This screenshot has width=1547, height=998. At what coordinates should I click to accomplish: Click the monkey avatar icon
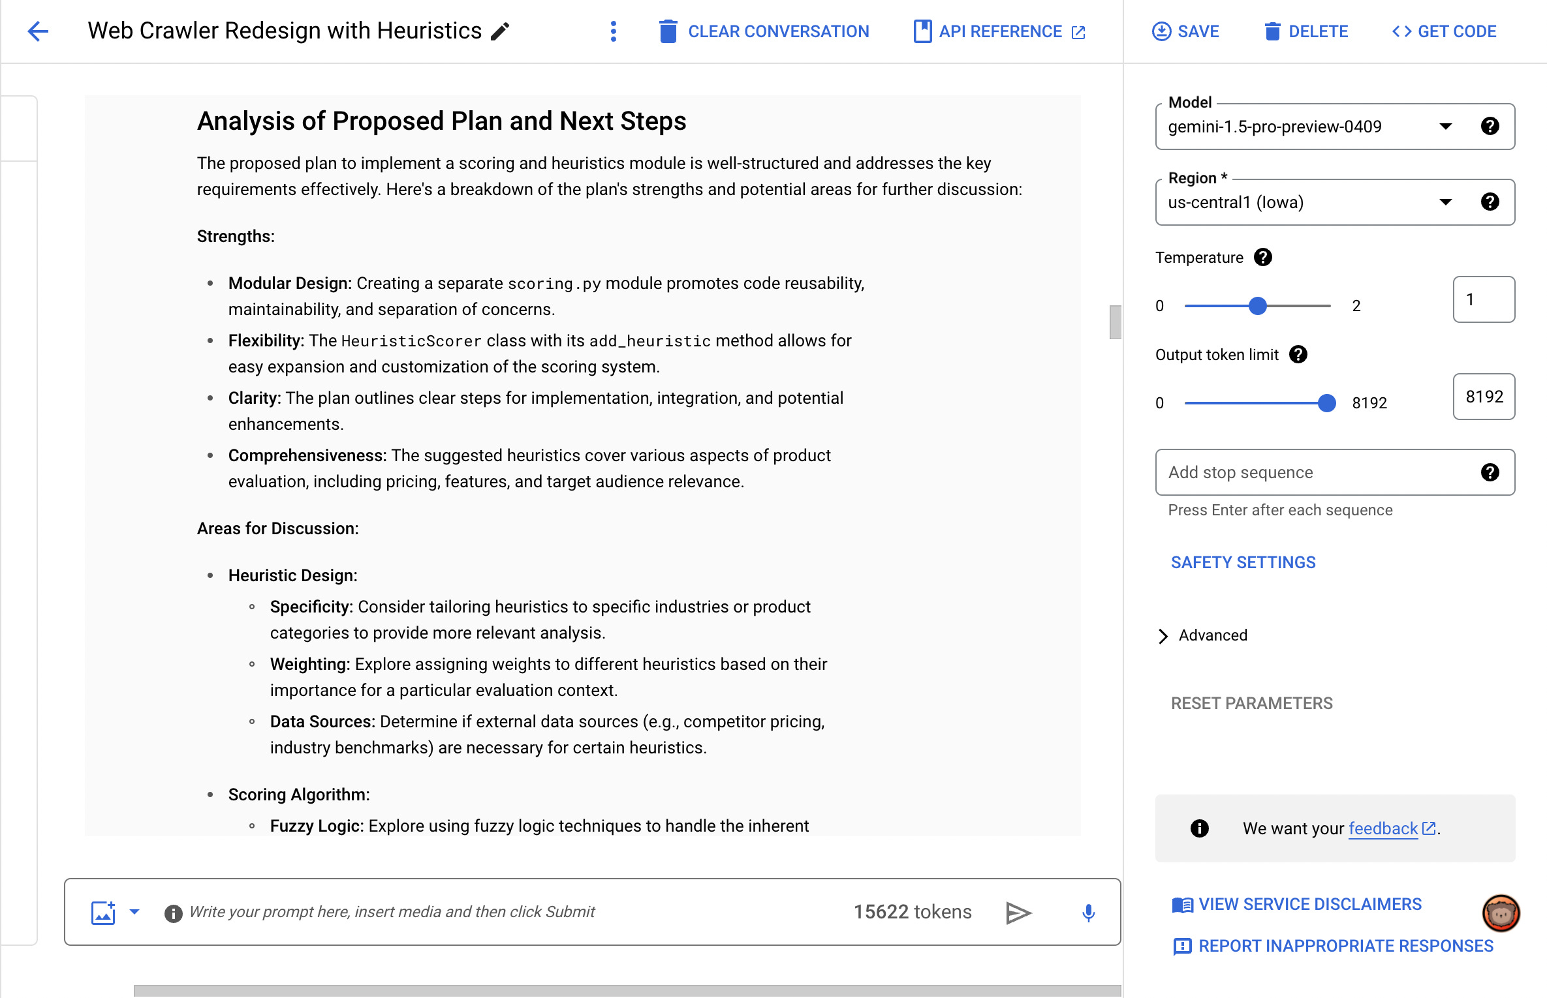pos(1501,913)
